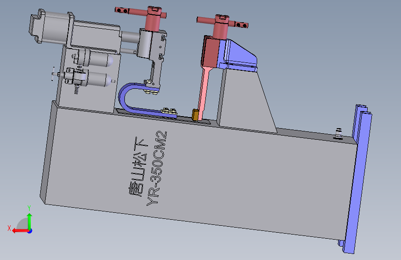This screenshot has width=401, height=260.
Task: Select the engraved Chinese characters above YR-350CM2
Action: [138, 167]
